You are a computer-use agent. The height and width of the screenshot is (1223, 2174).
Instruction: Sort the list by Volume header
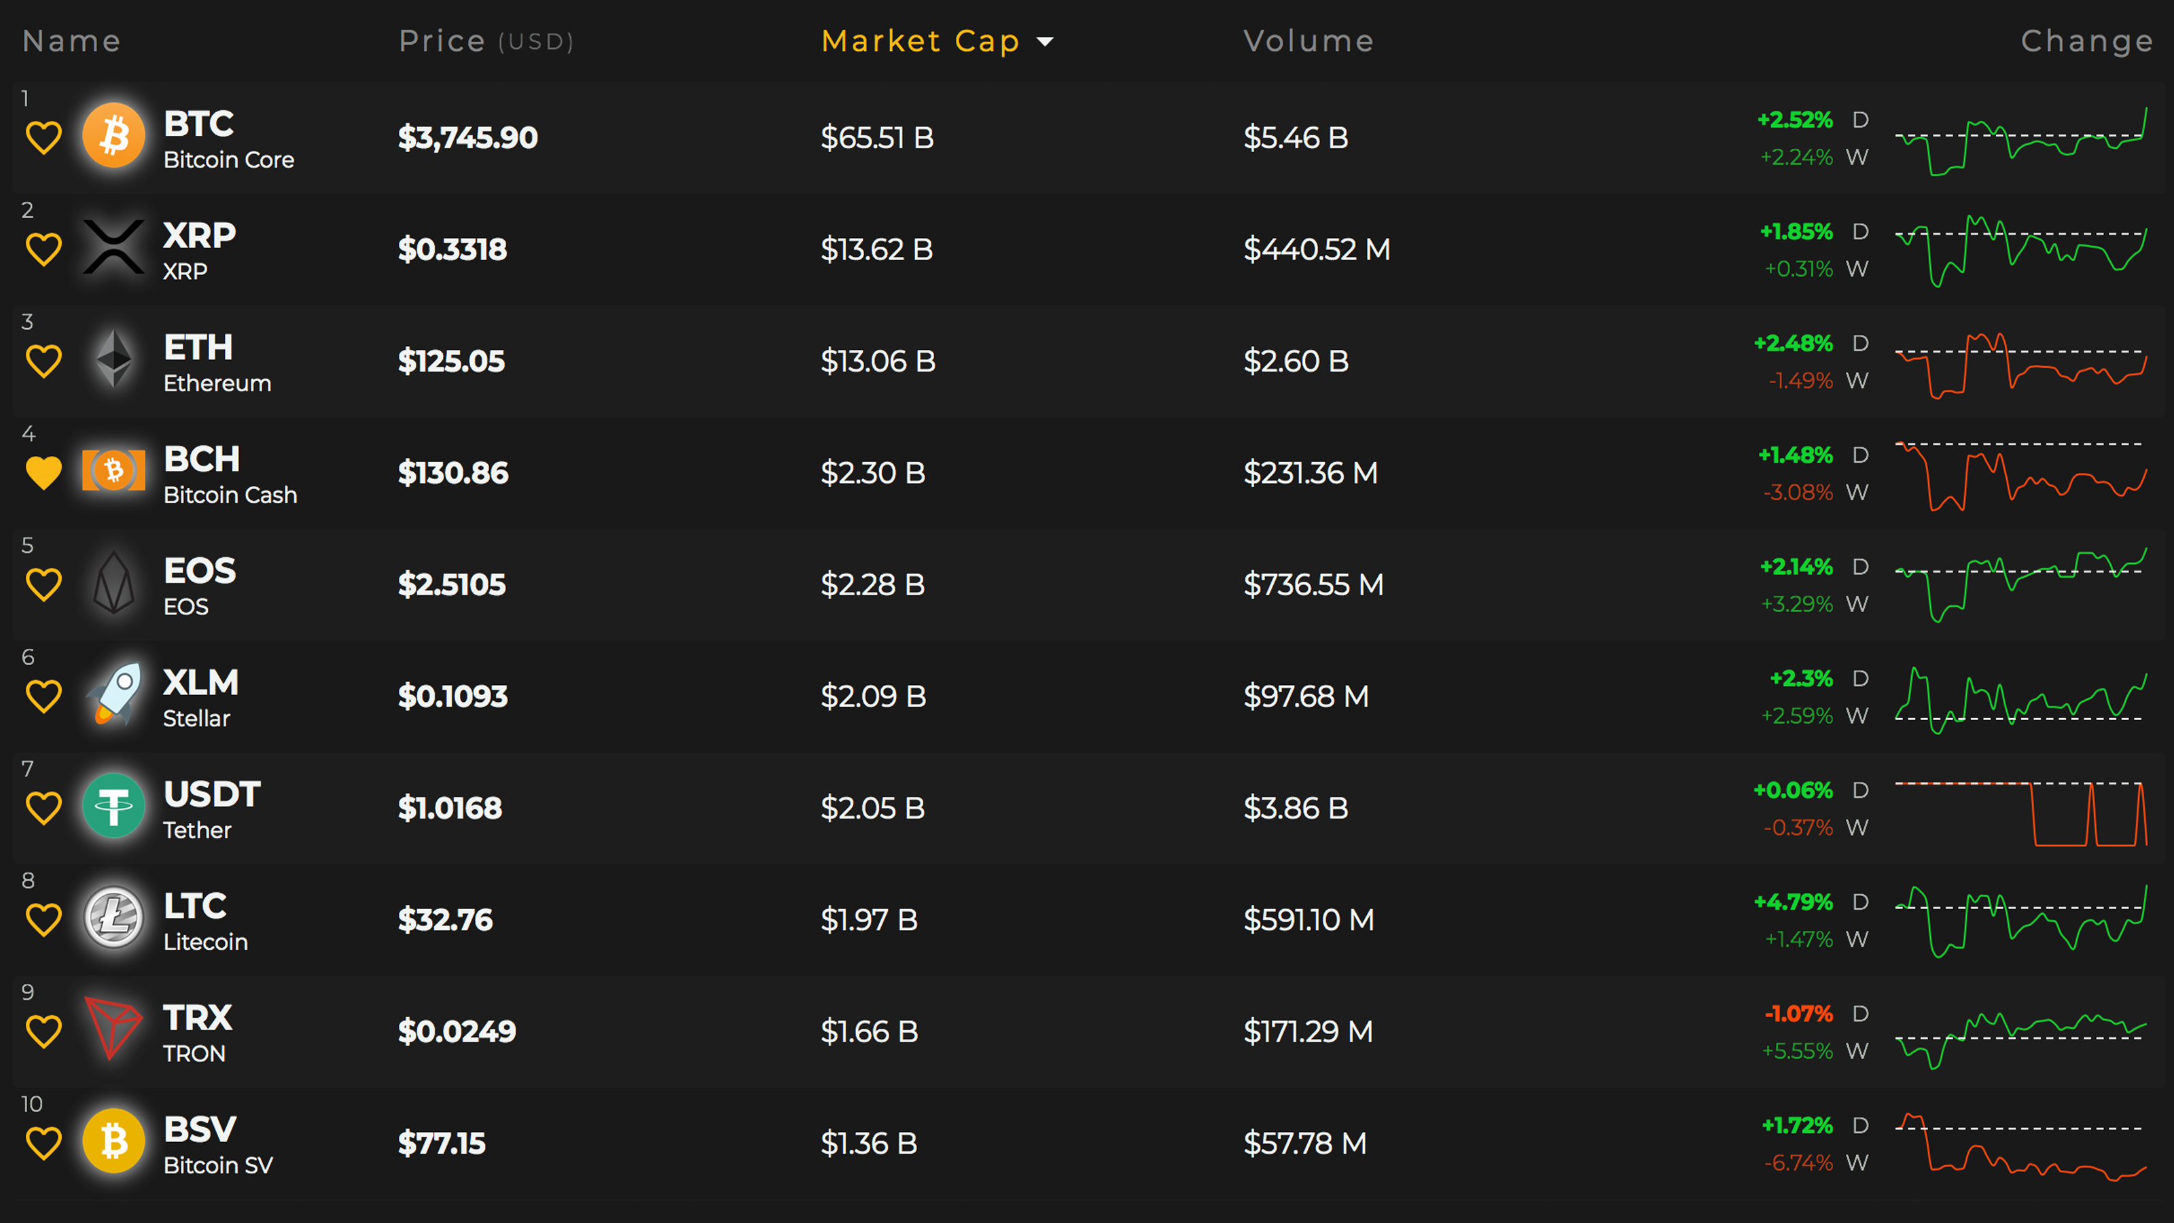coord(1308,41)
